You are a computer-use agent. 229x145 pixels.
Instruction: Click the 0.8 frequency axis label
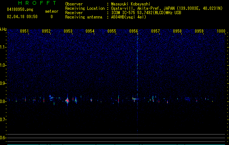[3, 101]
